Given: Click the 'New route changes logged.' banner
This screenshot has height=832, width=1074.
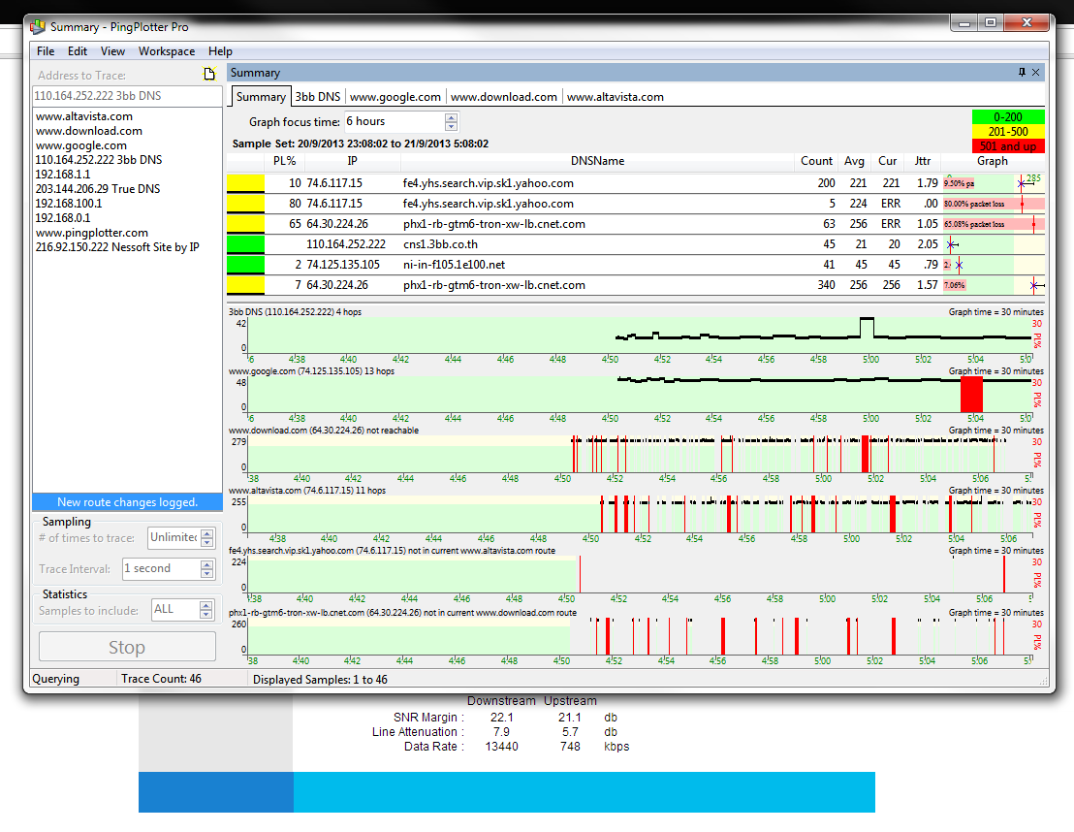Looking at the screenshot, I should [x=127, y=502].
